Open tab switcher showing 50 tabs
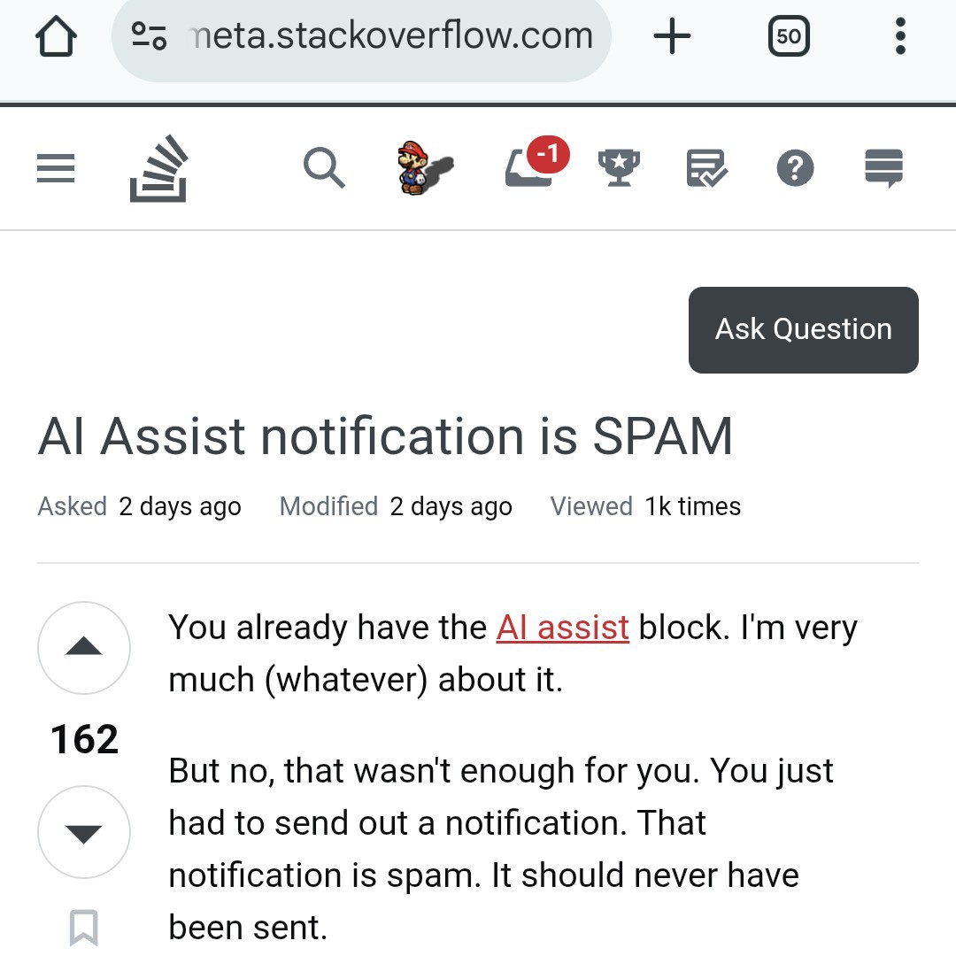This screenshot has width=956, height=956. (788, 37)
